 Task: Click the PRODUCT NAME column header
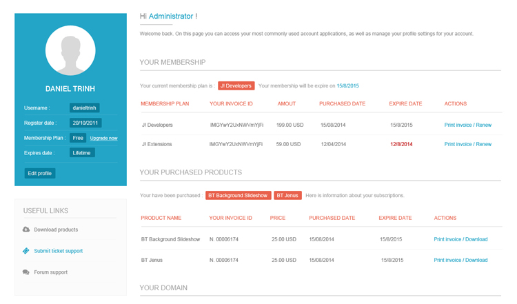click(161, 218)
